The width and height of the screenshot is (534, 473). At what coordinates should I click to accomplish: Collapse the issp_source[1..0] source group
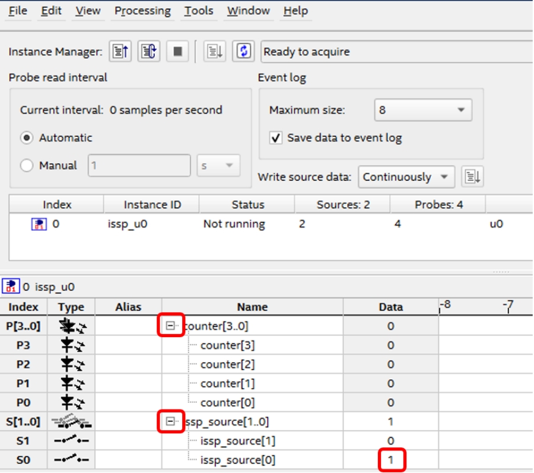[x=171, y=422]
